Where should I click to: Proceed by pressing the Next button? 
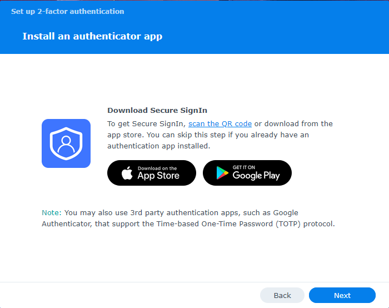click(342, 295)
